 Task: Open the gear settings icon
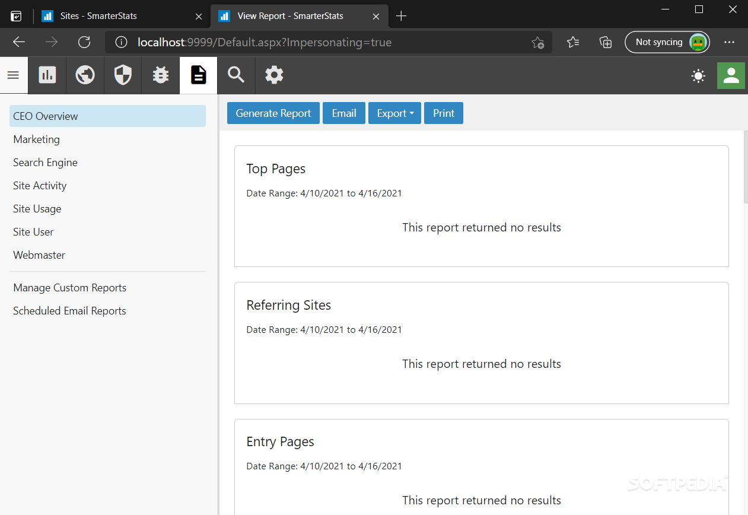pos(274,75)
